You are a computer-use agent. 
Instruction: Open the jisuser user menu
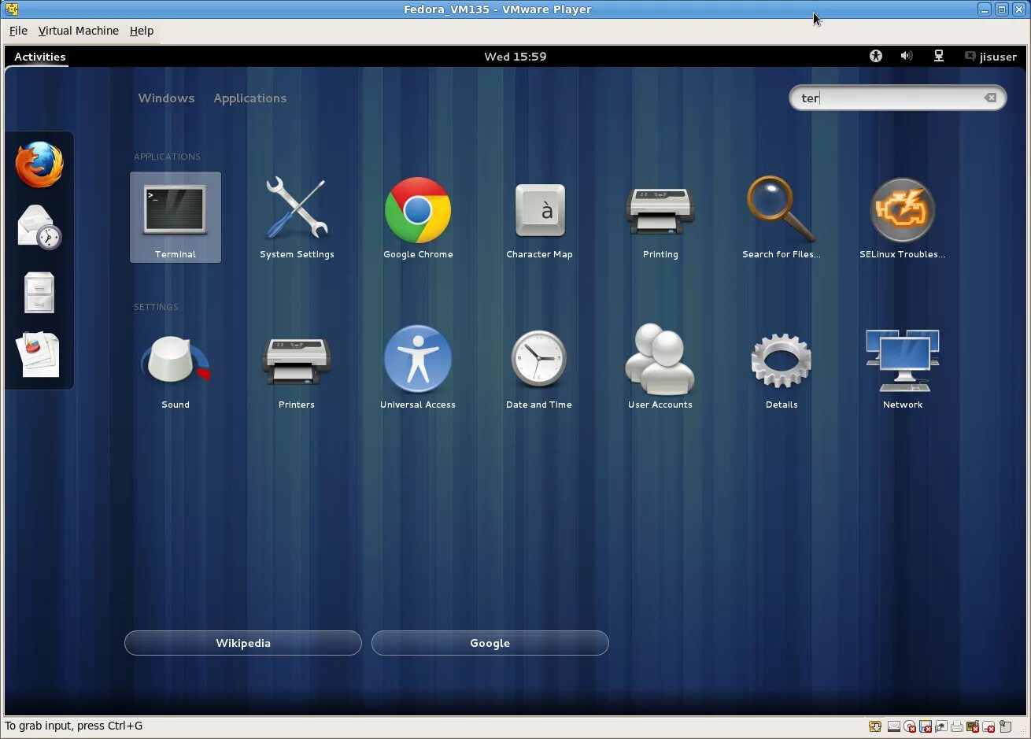991,57
